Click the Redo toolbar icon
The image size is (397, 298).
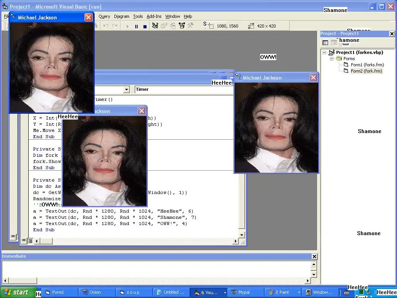(115, 26)
